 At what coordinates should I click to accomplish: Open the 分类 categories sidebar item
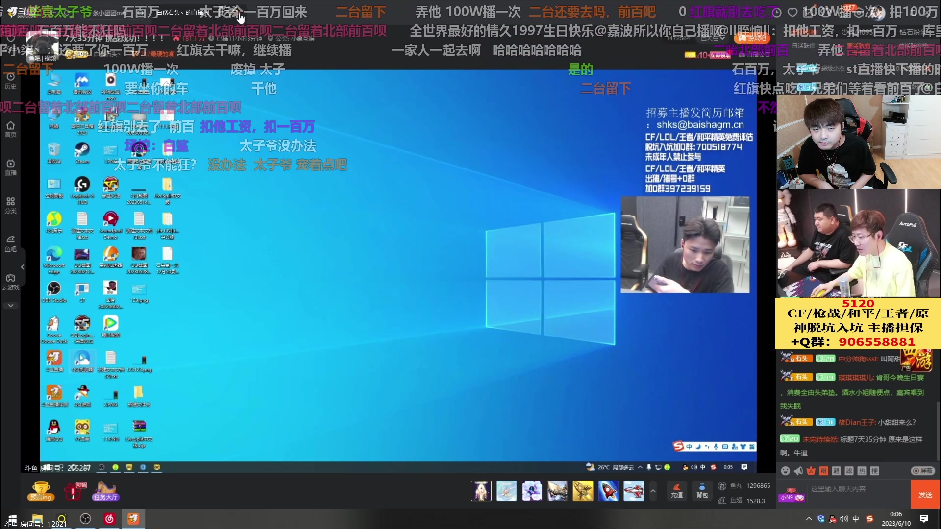coord(11,206)
